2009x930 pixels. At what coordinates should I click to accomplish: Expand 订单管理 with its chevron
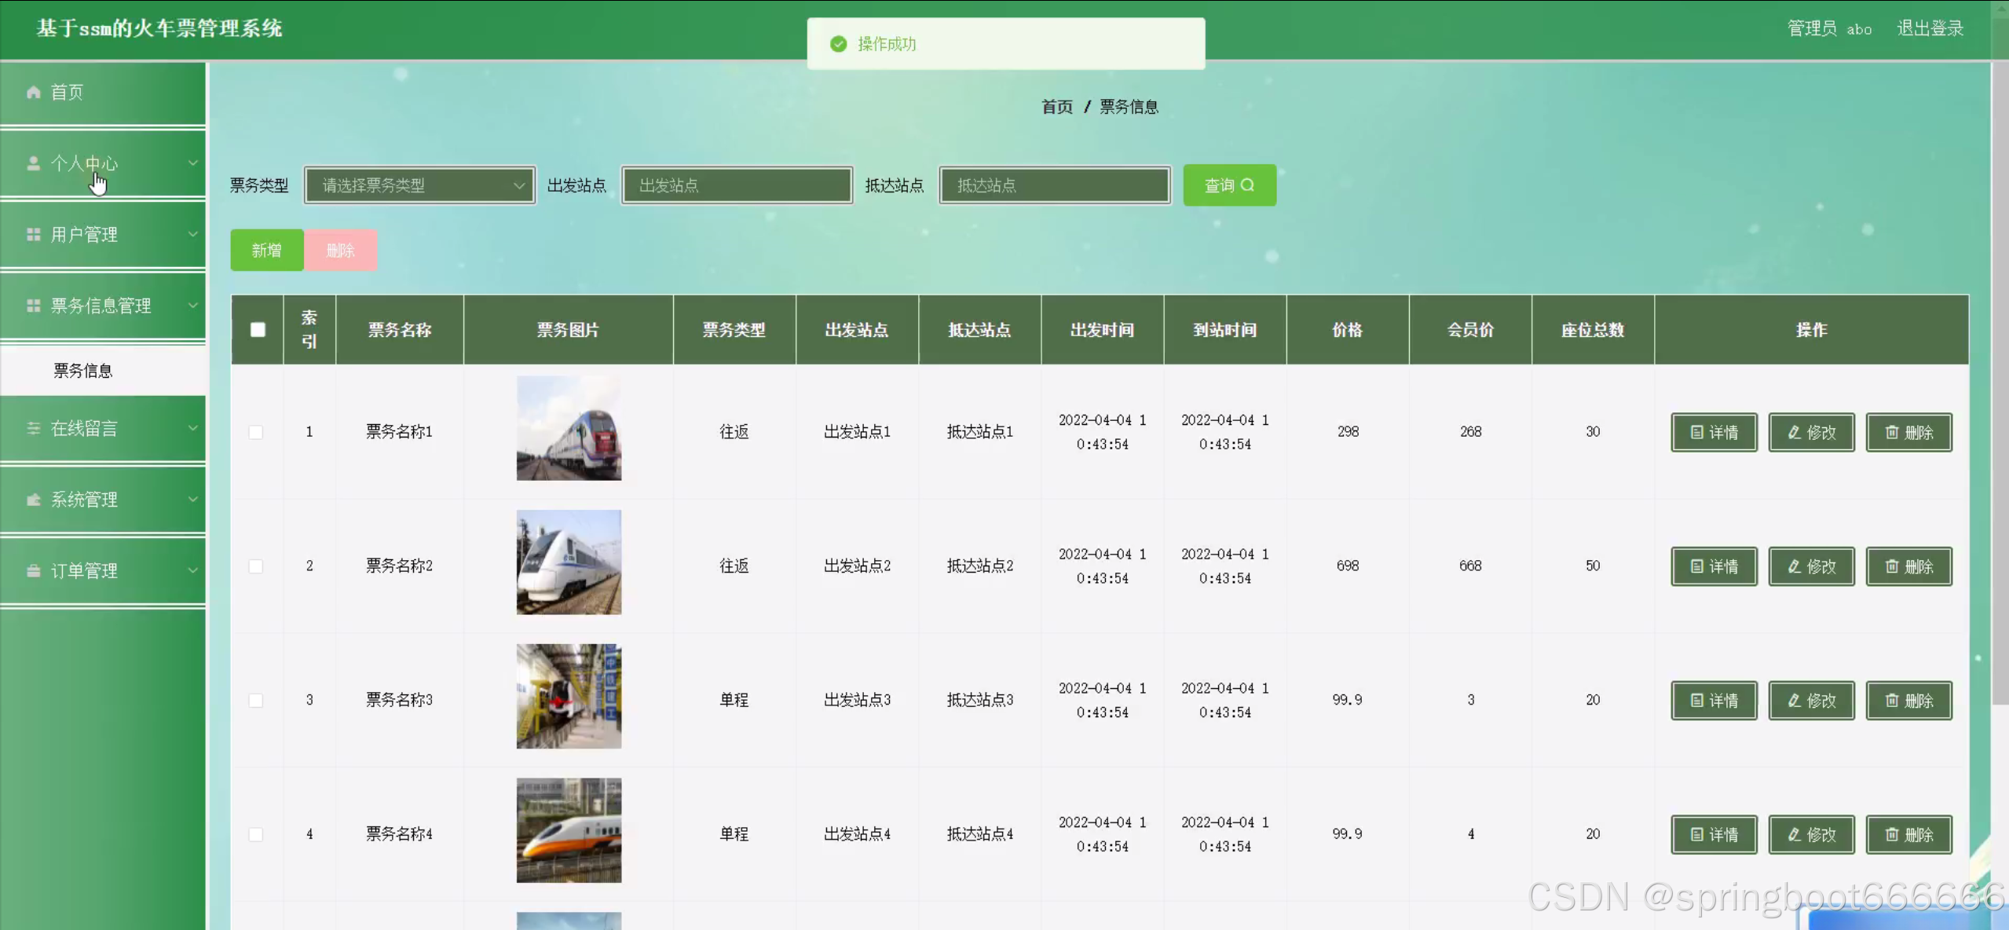[192, 571]
